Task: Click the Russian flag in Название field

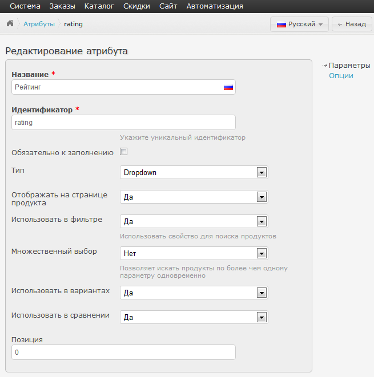Action: pos(228,87)
